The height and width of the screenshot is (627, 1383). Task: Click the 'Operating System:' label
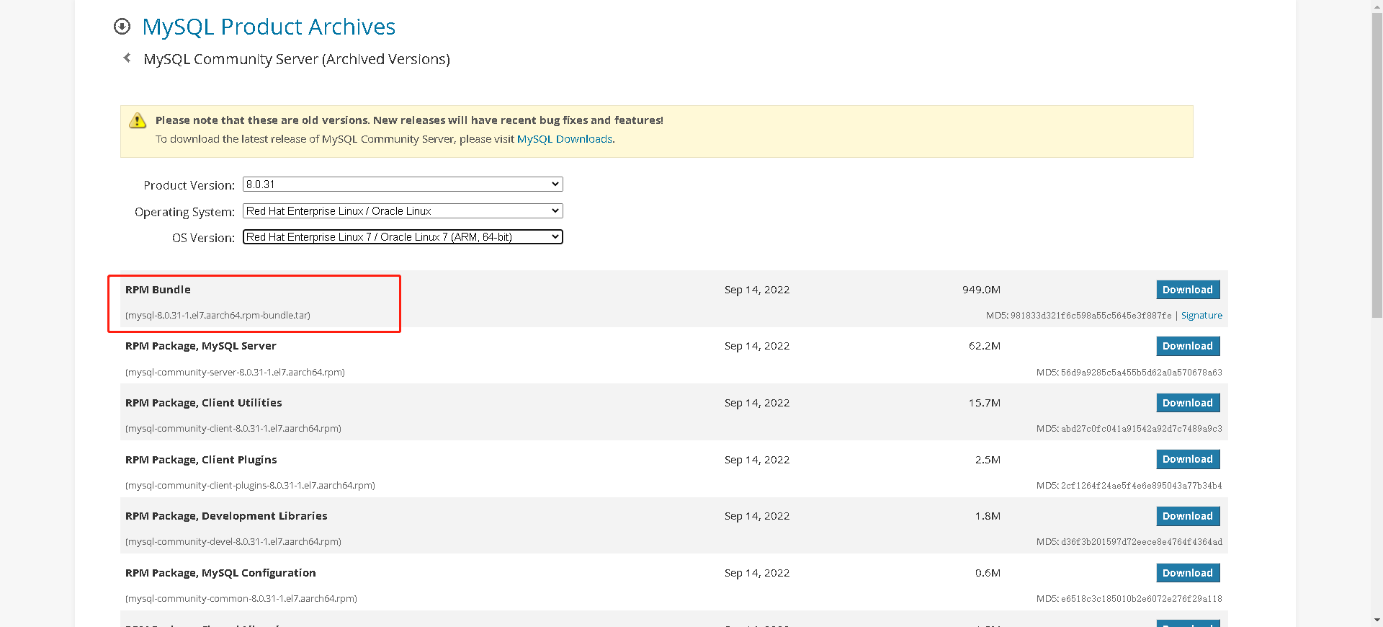click(184, 212)
